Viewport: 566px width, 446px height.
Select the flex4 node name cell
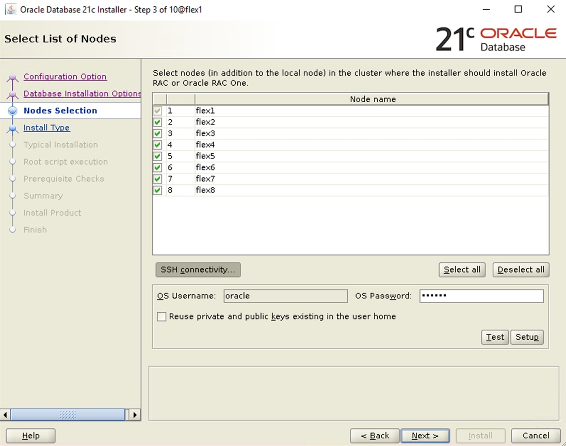(372, 145)
